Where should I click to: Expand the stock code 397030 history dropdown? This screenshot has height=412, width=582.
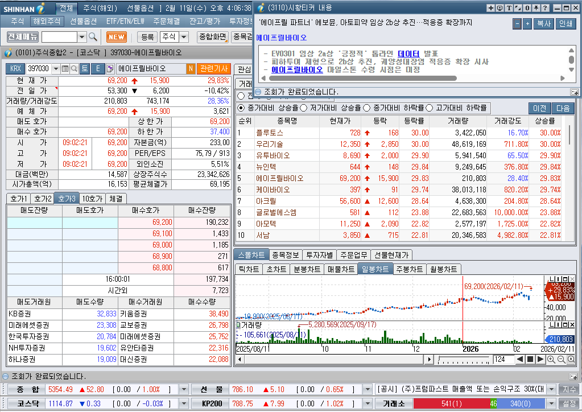[x=56, y=69]
